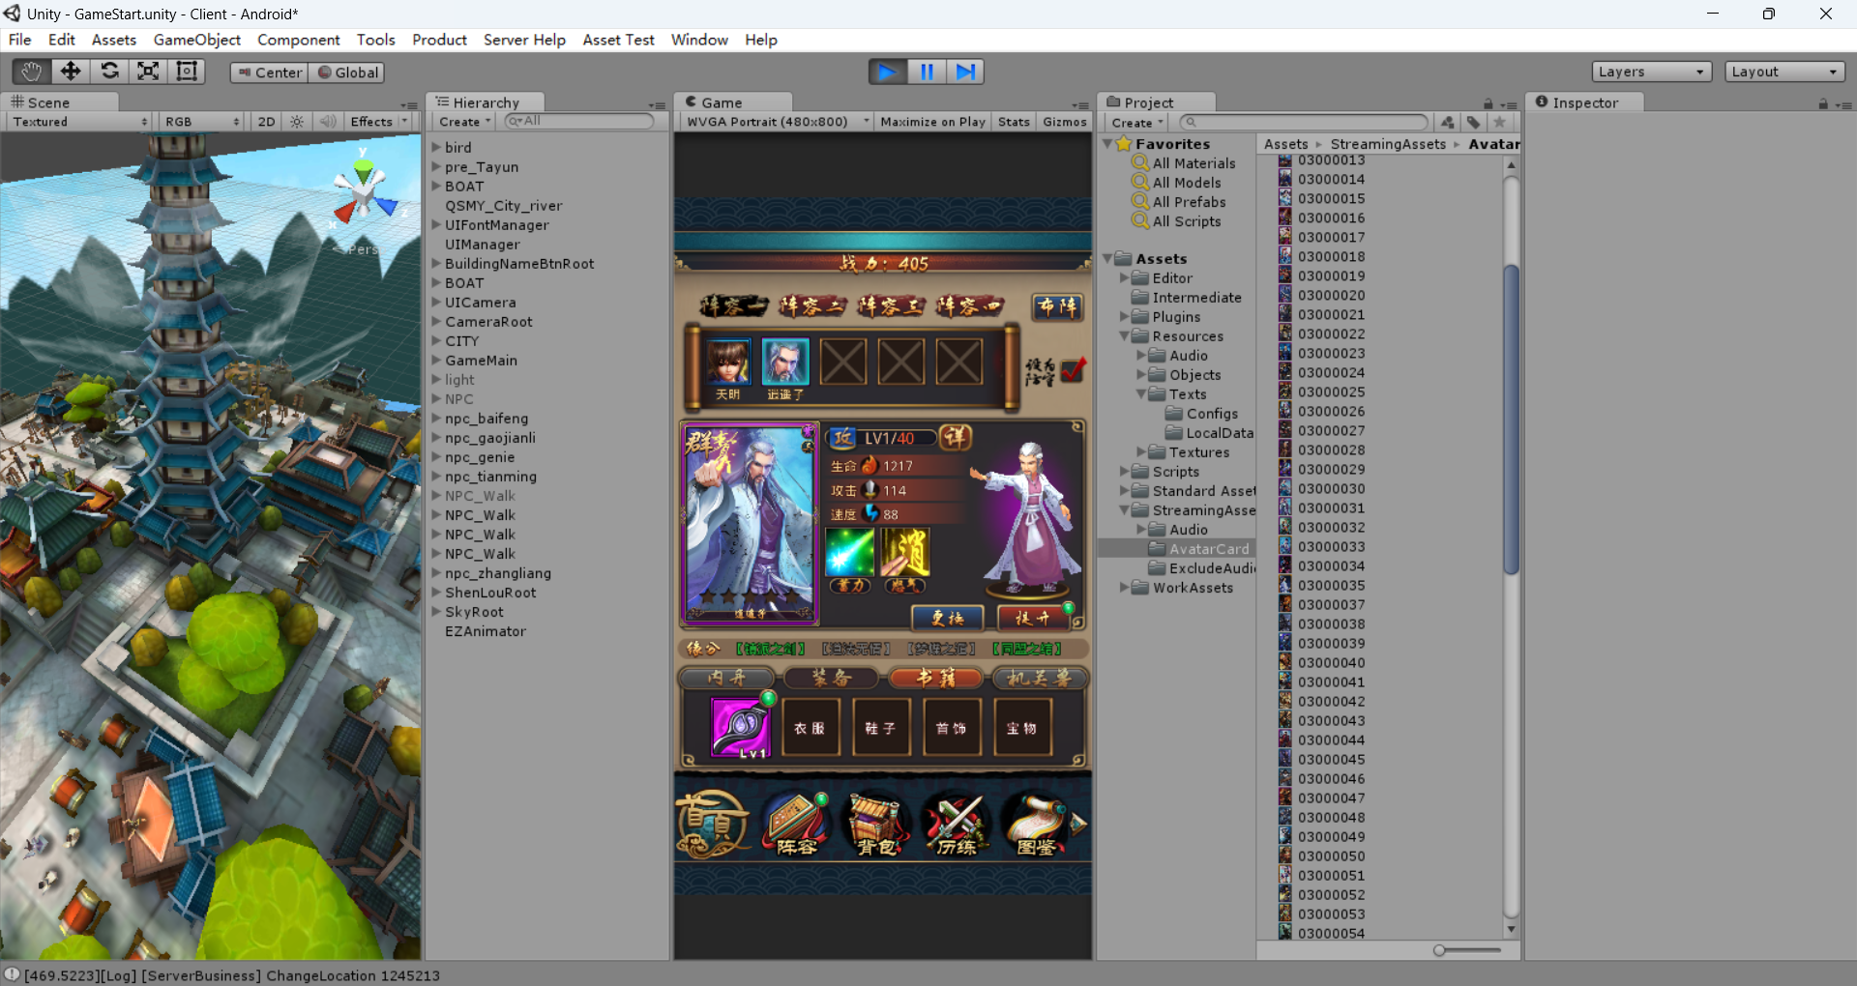Viewport: 1857px width, 986px height.
Task: Click the green skill icon in game
Action: point(850,552)
